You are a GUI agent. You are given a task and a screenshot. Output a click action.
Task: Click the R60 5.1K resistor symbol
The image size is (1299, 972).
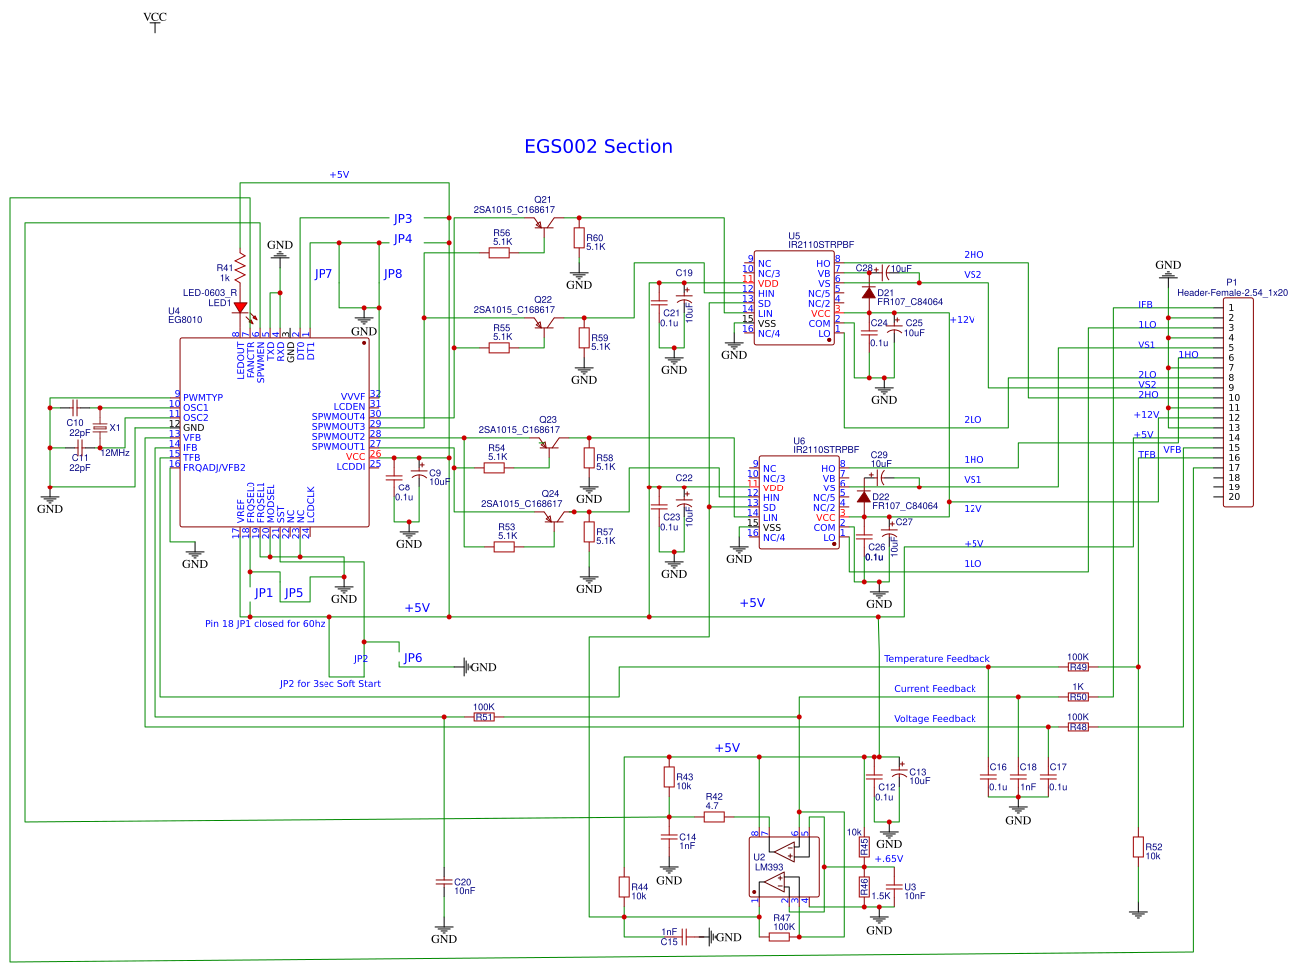[579, 238]
